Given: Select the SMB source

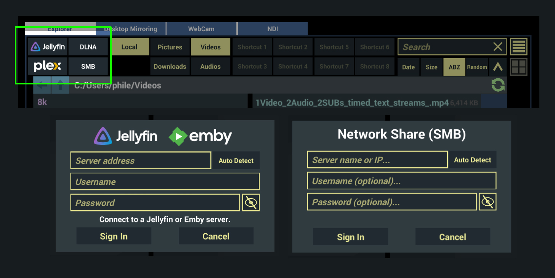Looking at the screenshot, I should [88, 66].
